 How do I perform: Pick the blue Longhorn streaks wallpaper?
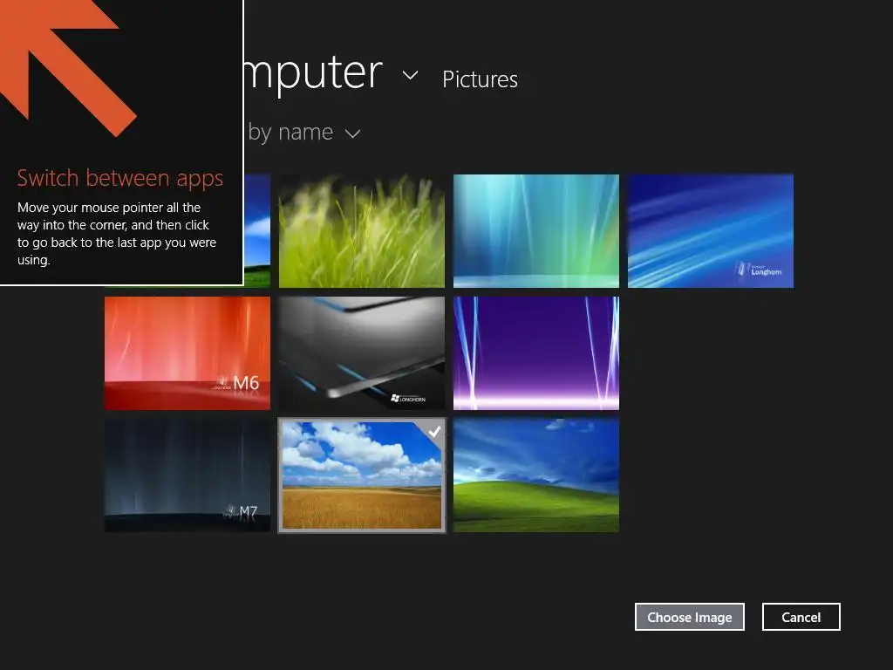tap(710, 230)
